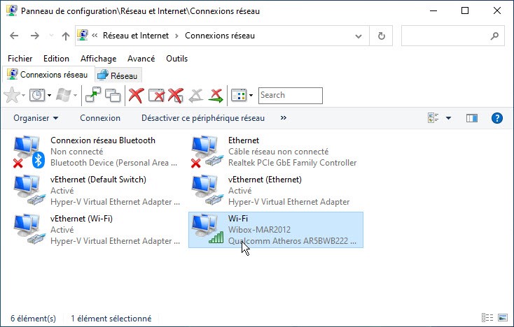Refresh the Connexions réseau view
Screen dimensions: 514x327
(381, 36)
